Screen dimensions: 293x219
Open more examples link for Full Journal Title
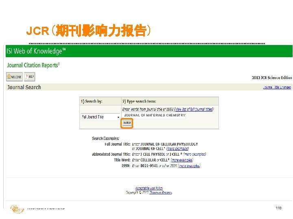click(178, 148)
